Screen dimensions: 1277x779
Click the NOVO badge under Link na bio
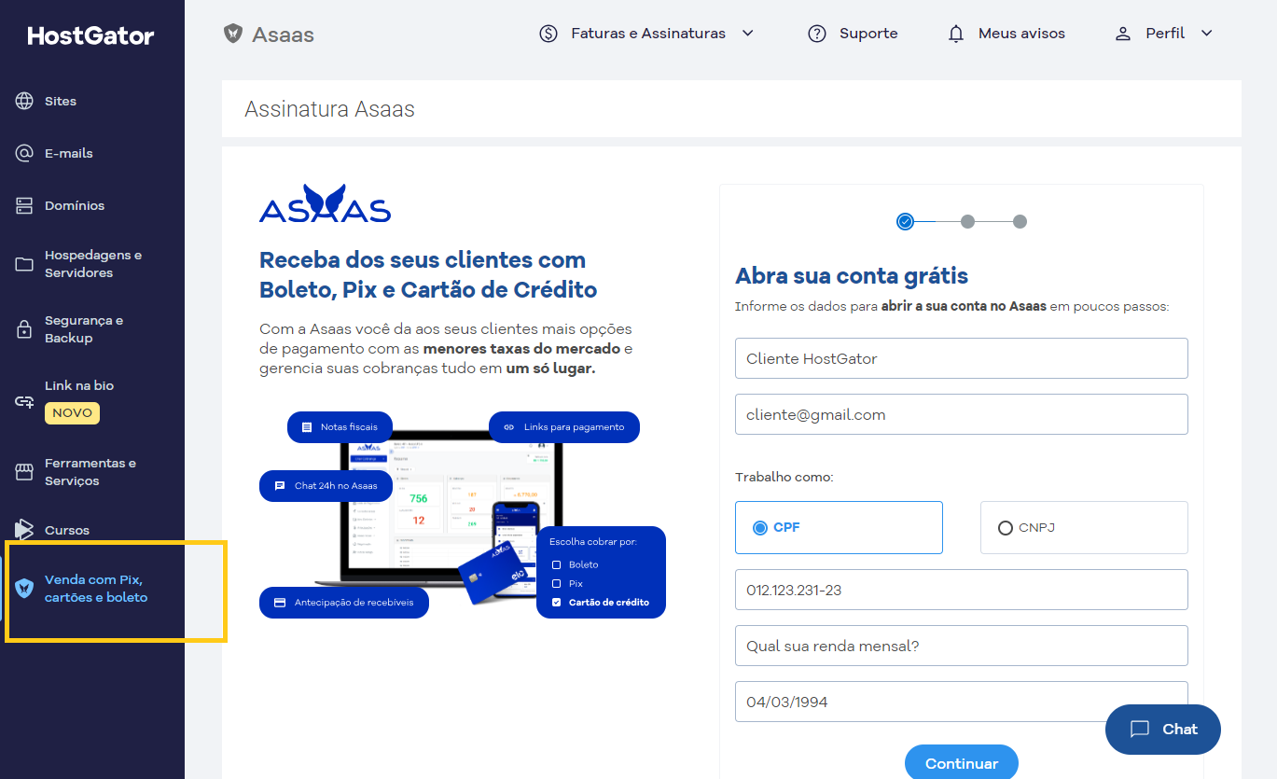tap(72, 412)
